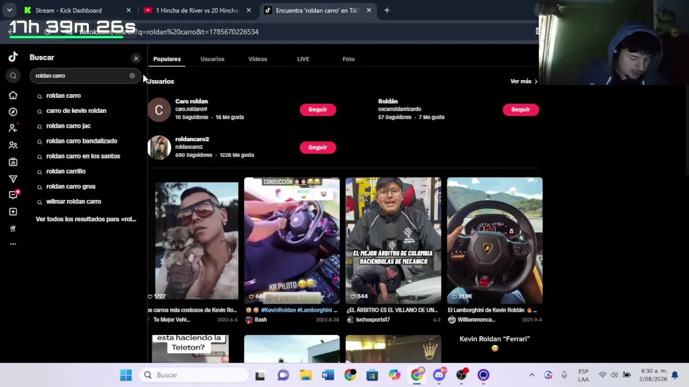
Task: Open a new browser tab
Action: click(x=386, y=10)
